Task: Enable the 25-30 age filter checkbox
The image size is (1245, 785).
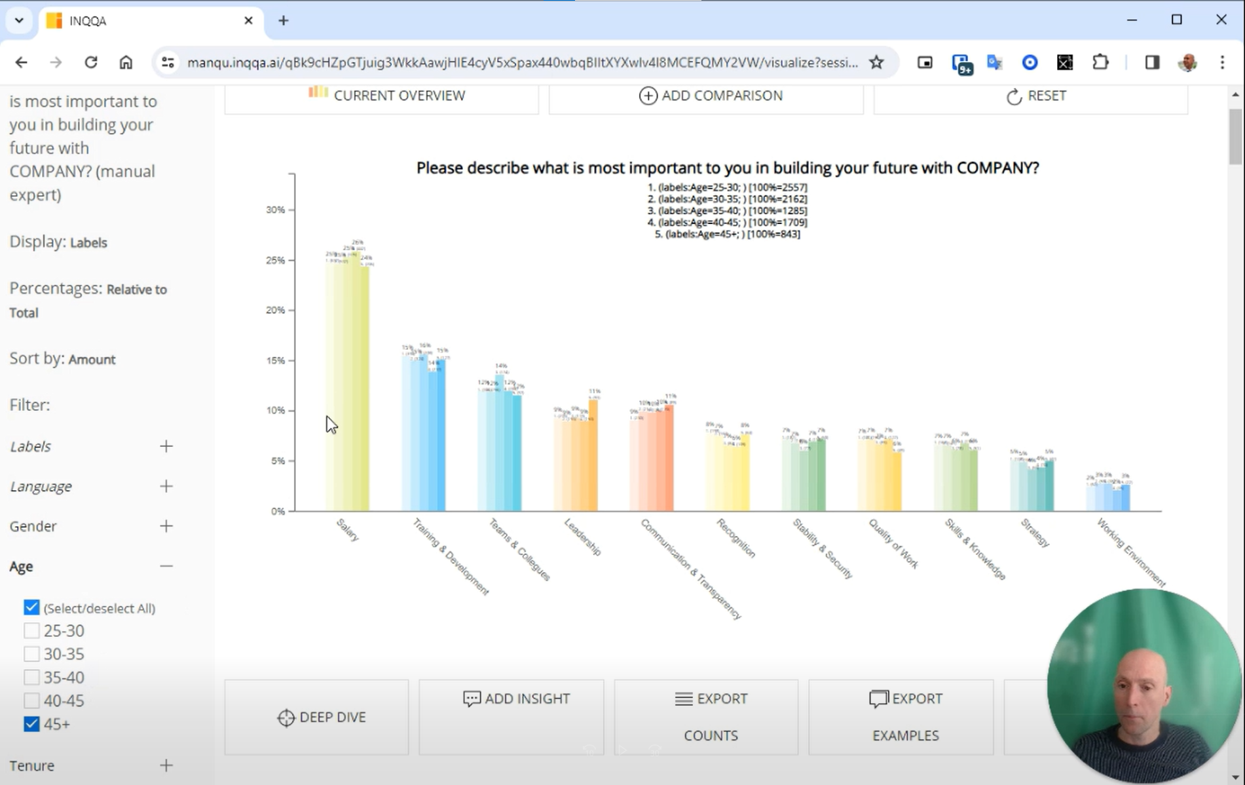Action: [31, 631]
